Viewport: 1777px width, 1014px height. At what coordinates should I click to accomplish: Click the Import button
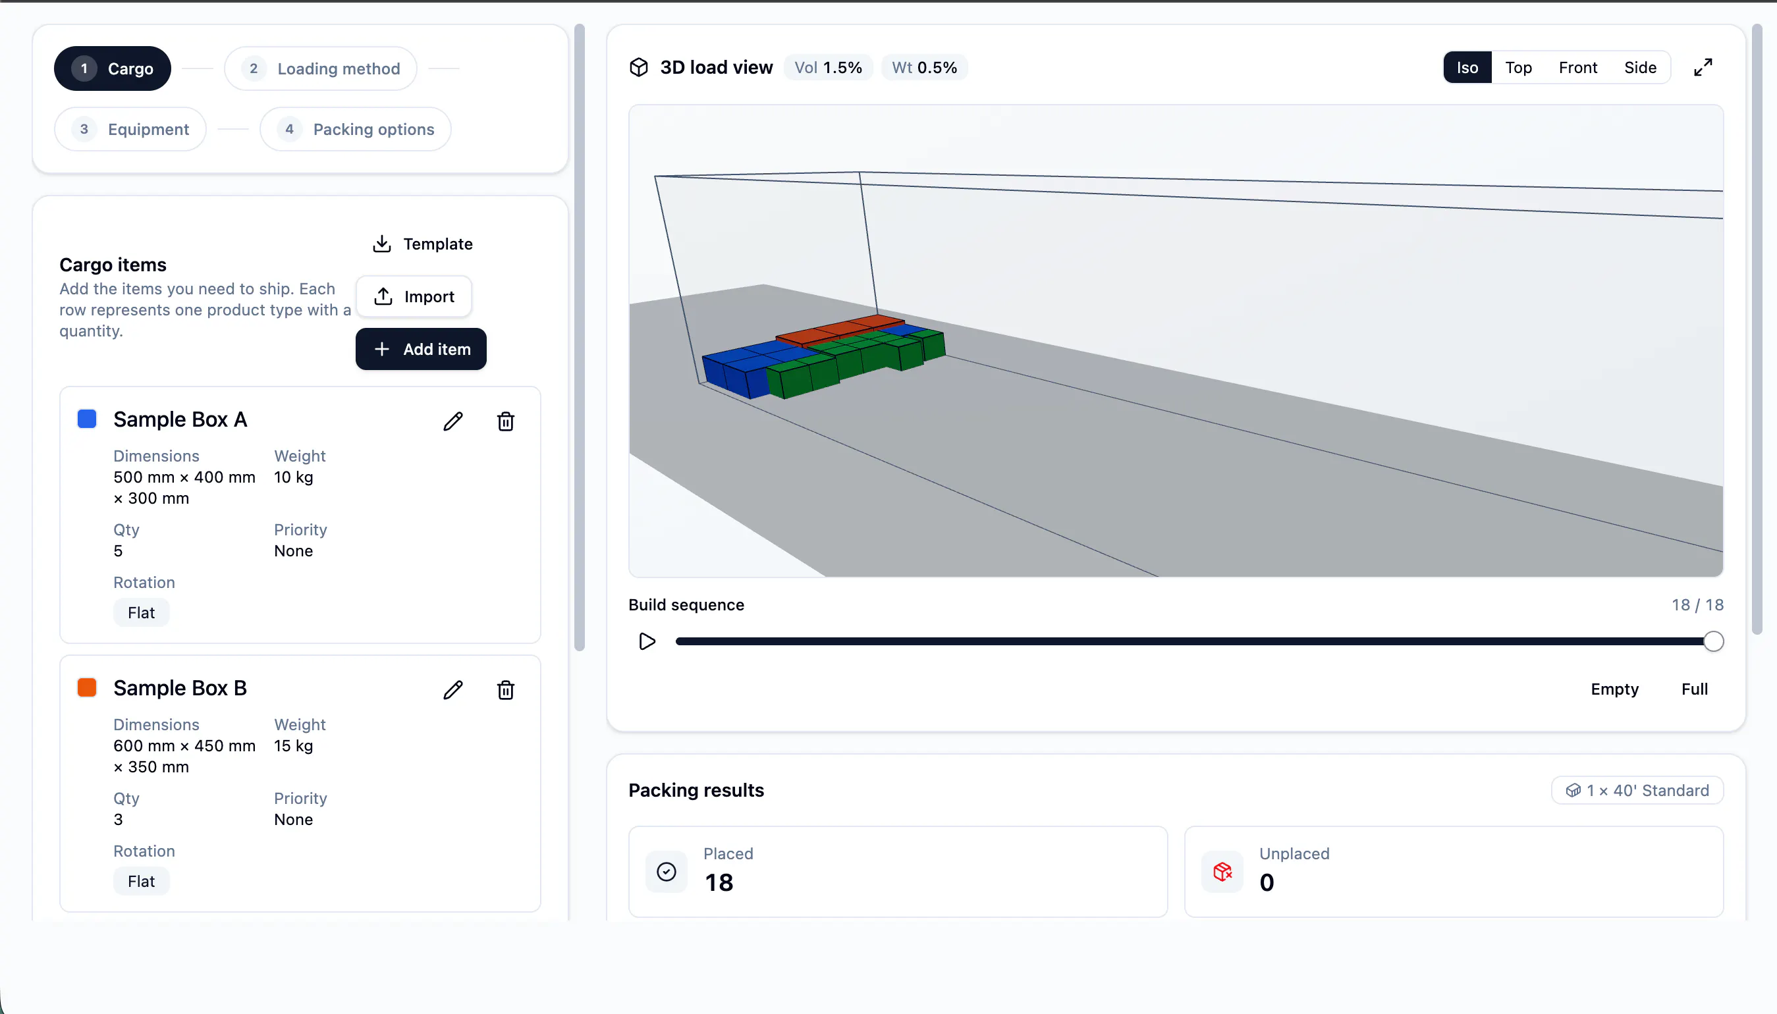coord(414,297)
